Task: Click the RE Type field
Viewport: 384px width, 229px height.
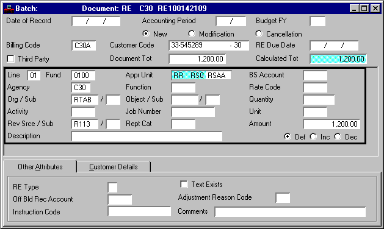Action: 112,187
